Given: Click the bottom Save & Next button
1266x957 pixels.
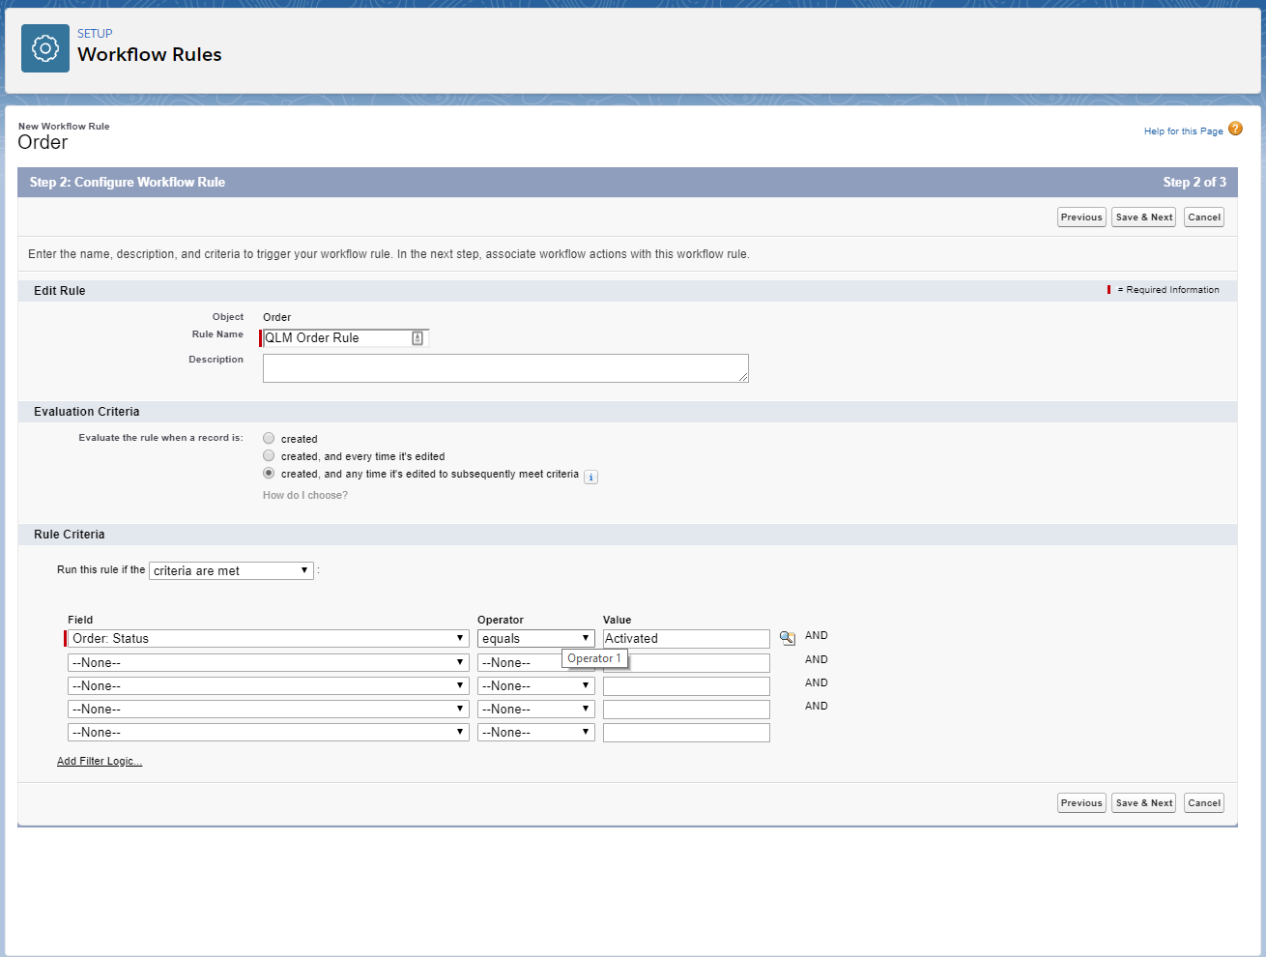Looking at the screenshot, I should [1144, 803].
